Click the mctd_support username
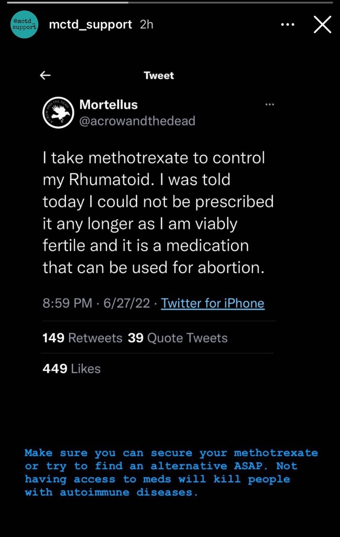The width and height of the screenshot is (340, 537). click(x=90, y=25)
